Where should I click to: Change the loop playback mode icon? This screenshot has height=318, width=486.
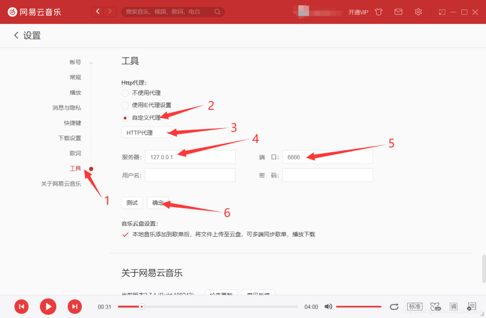tap(394, 307)
